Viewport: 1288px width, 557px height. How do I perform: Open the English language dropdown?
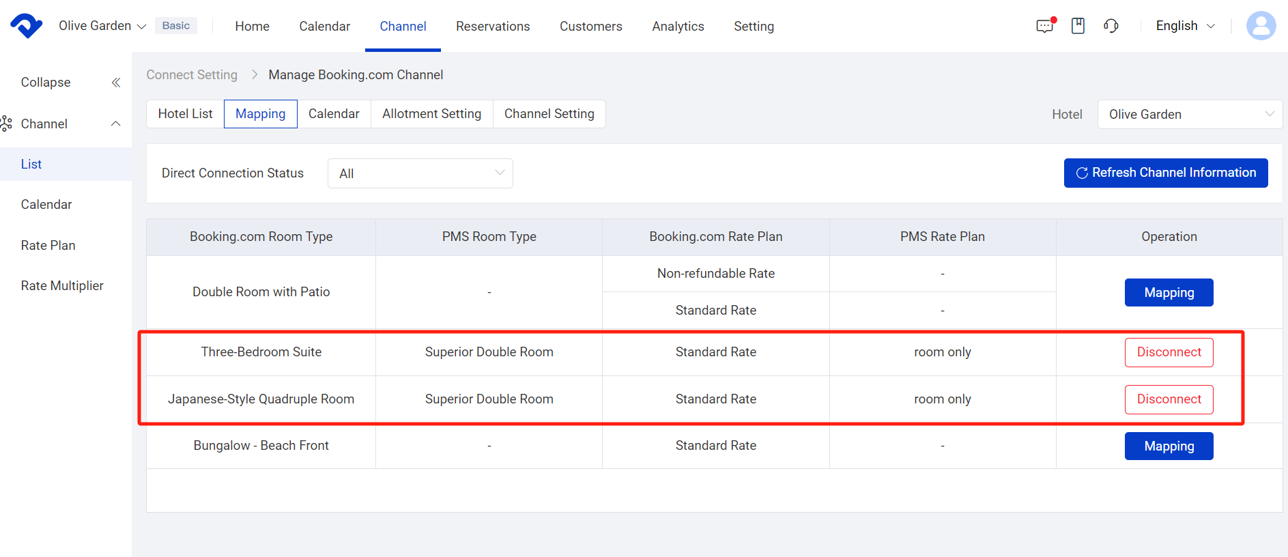pos(1185,26)
